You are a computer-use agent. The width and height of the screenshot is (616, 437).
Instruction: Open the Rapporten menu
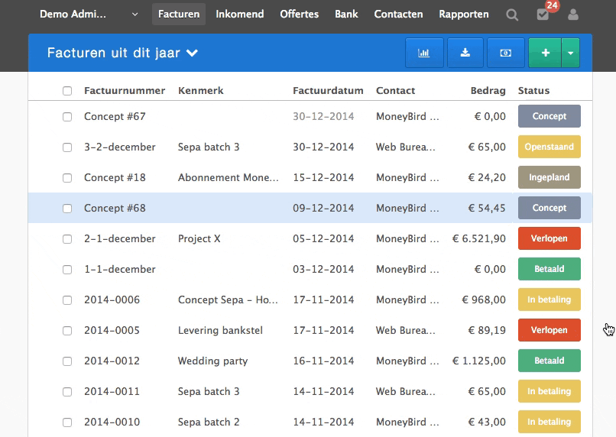[464, 15]
